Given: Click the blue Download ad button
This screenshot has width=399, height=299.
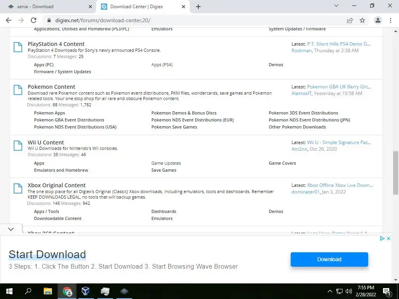Looking at the screenshot, I should (329, 259).
